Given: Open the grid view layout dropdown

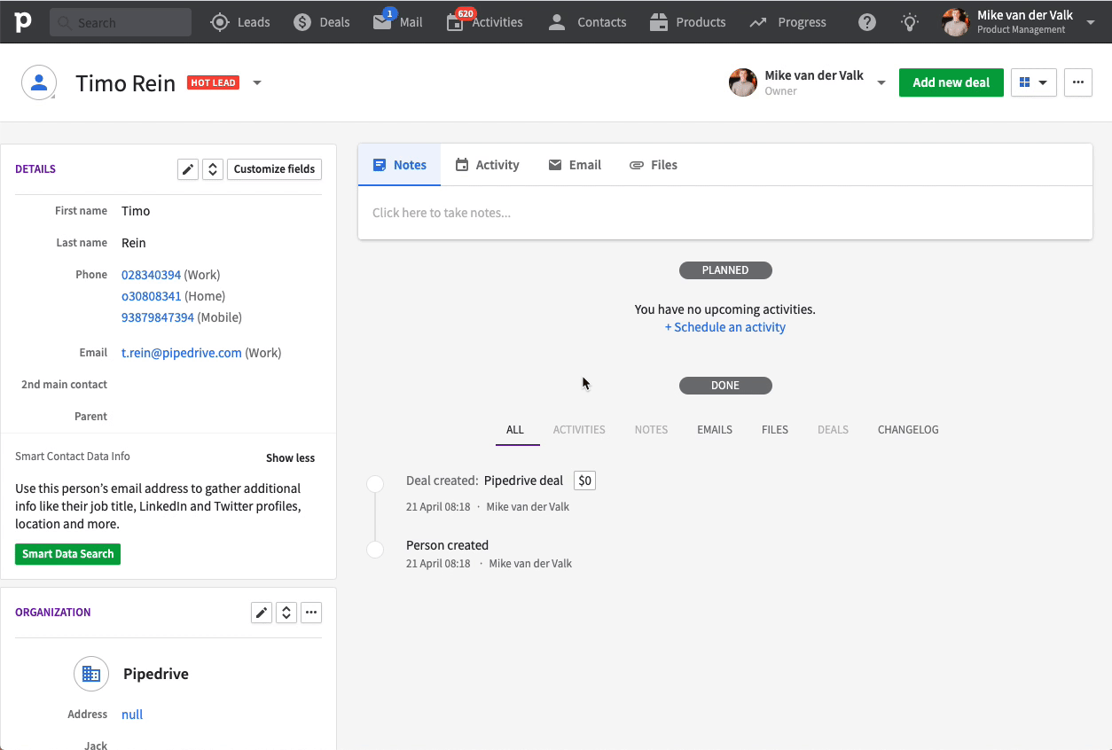Looking at the screenshot, I should tap(1033, 82).
